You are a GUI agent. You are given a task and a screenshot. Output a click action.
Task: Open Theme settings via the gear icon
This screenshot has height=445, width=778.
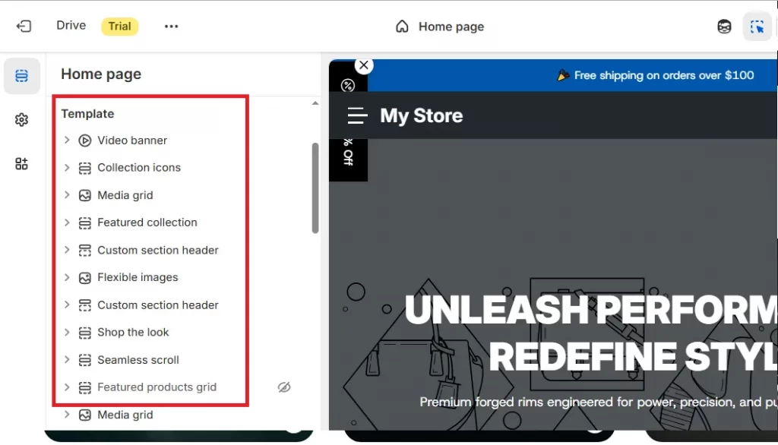pos(21,119)
